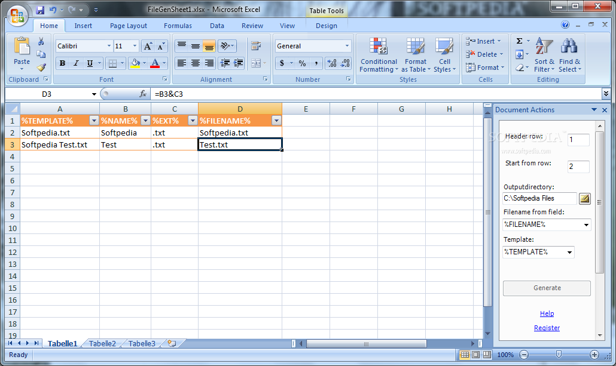The image size is (616, 366).
Task: Click the Paste clipboard icon
Action: point(22,47)
